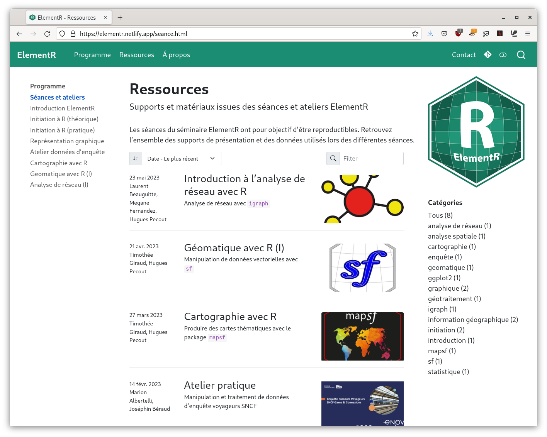Click the sort direction icon beside Date
Screen dimensions: 547x437
click(136, 159)
